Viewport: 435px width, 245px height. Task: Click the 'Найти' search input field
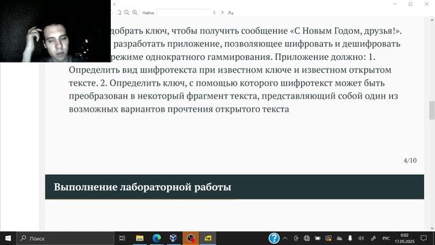pos(184,12)
